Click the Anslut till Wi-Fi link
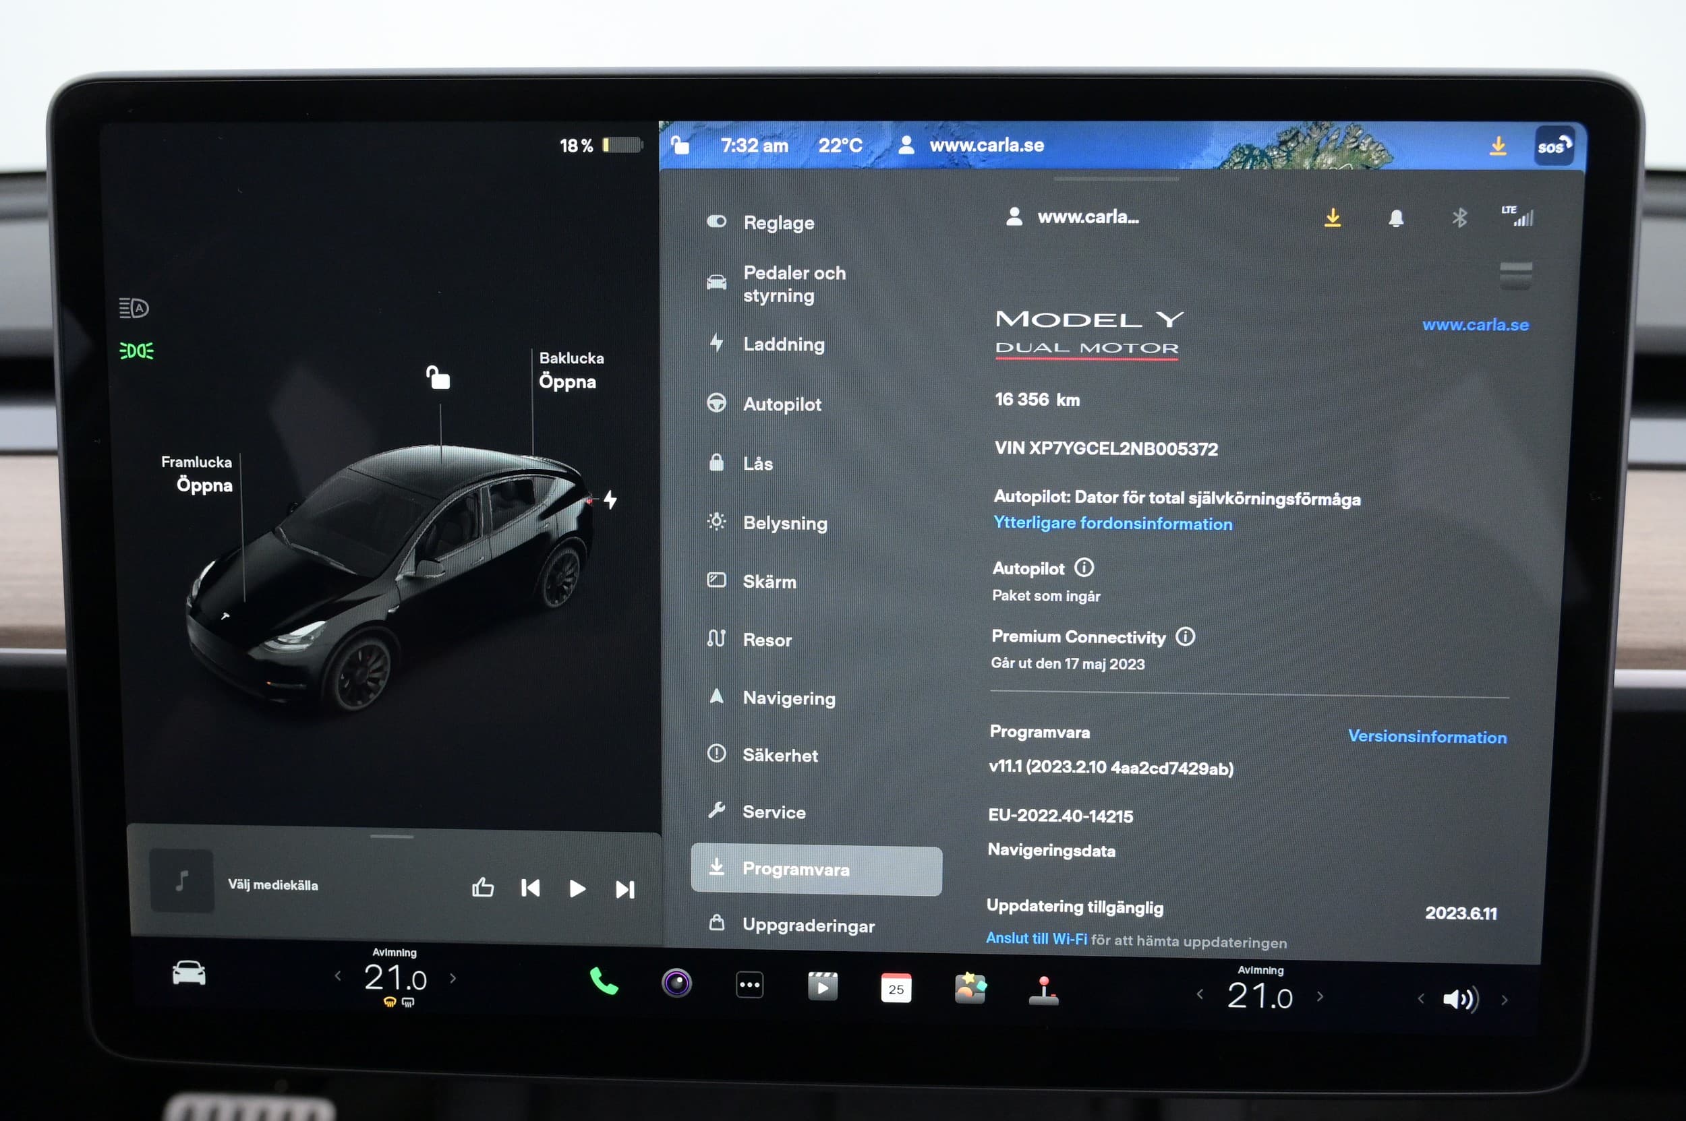This screenshot has width=1686, height=1121. (x=1036, y=939)
